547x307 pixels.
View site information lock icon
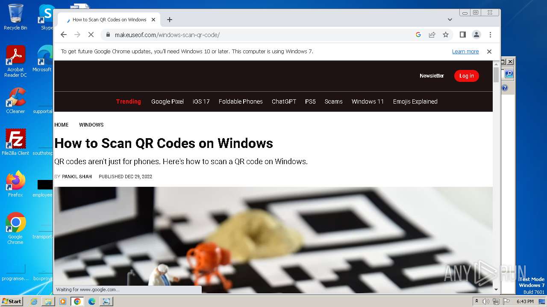pyautogui.click(x=108, y=35)
